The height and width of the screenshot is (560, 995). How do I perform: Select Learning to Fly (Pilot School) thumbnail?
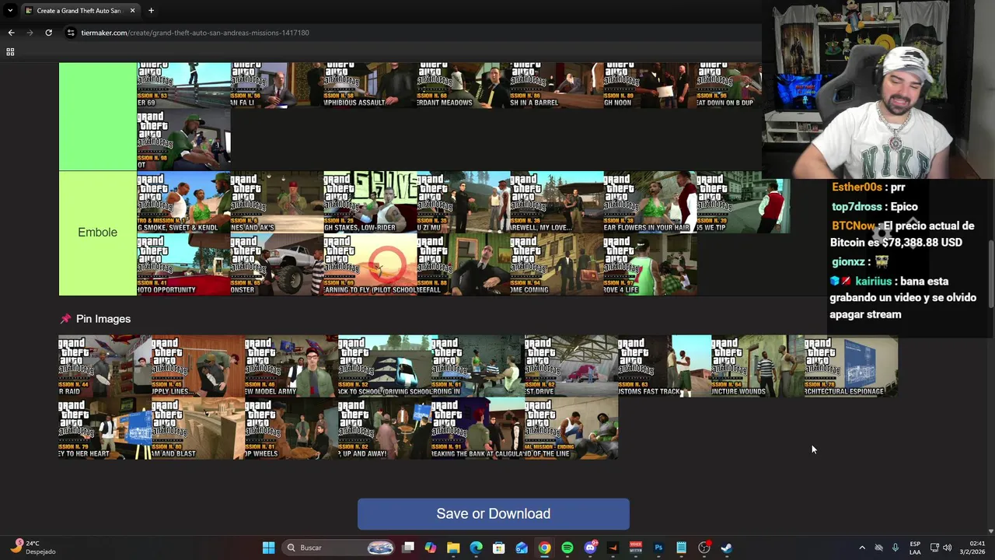click(x=370, y=264)
